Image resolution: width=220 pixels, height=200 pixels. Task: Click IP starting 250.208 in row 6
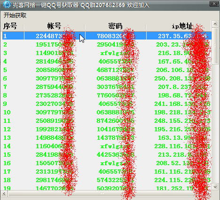click(x=182, y=79)
